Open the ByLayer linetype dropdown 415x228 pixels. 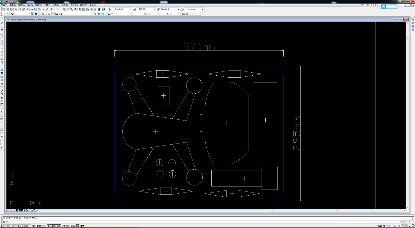click(x=145, y=14)
